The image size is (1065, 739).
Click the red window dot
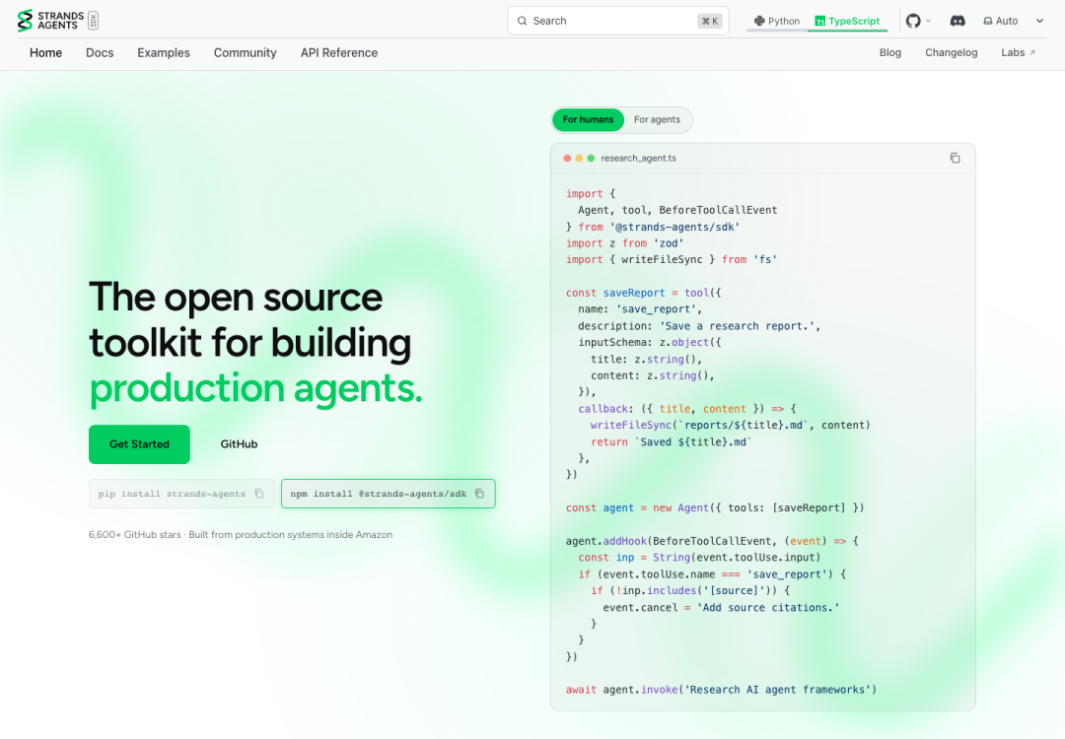(x=567, y=158)
